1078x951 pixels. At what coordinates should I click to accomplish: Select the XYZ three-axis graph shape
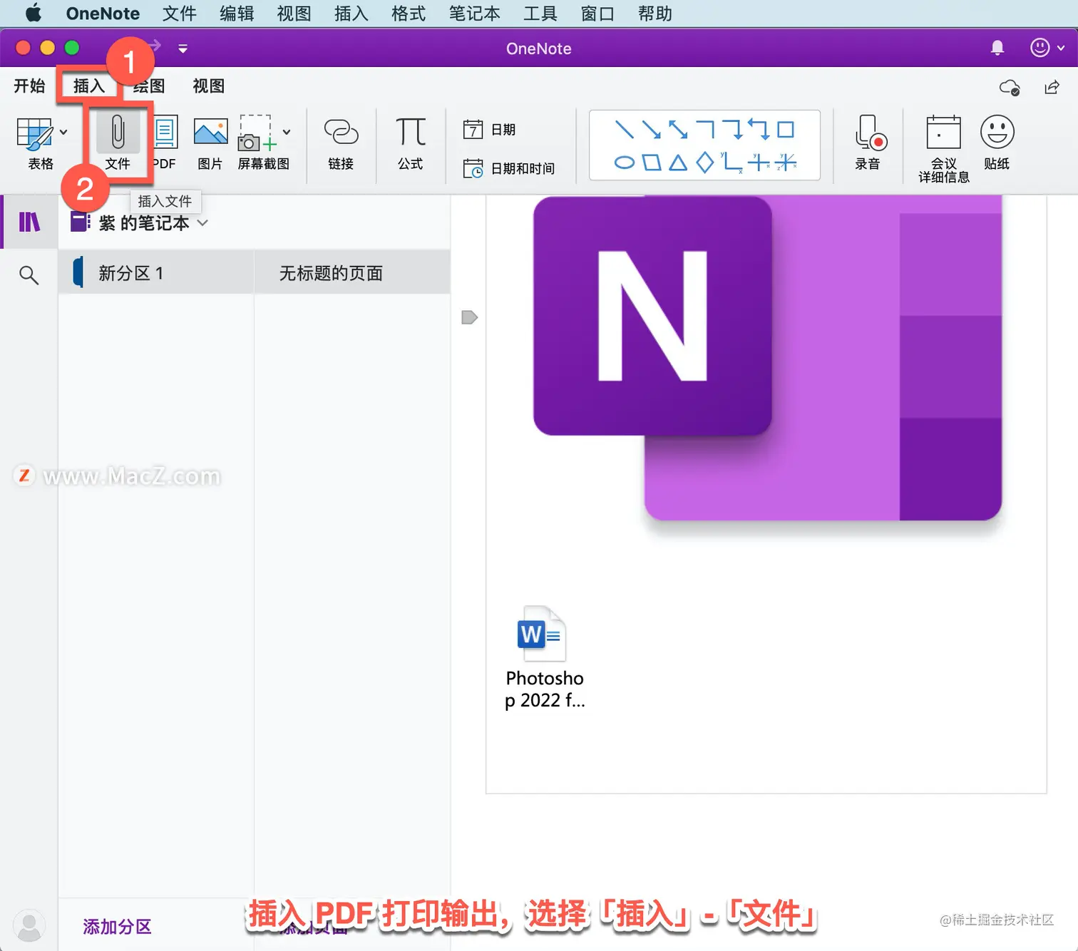click(786, 163)
